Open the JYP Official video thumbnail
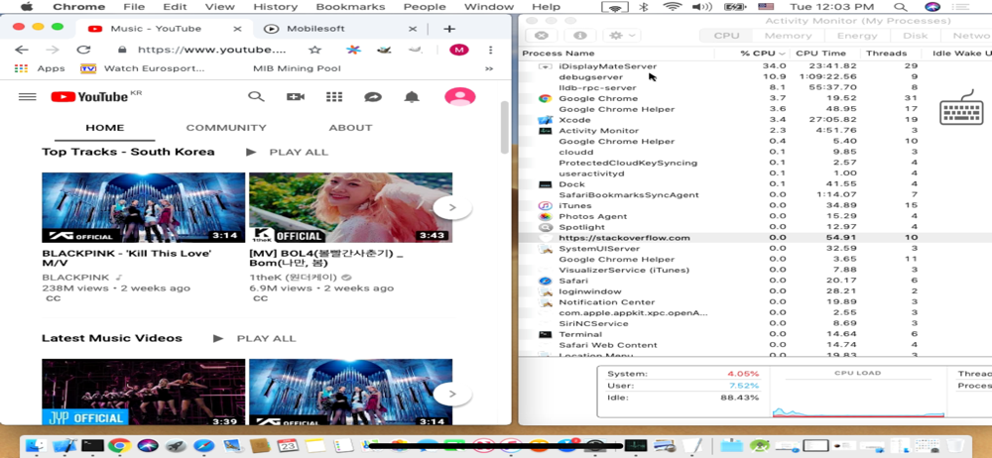Viewport: 992px width, 458px height. [x=144, y=393]
